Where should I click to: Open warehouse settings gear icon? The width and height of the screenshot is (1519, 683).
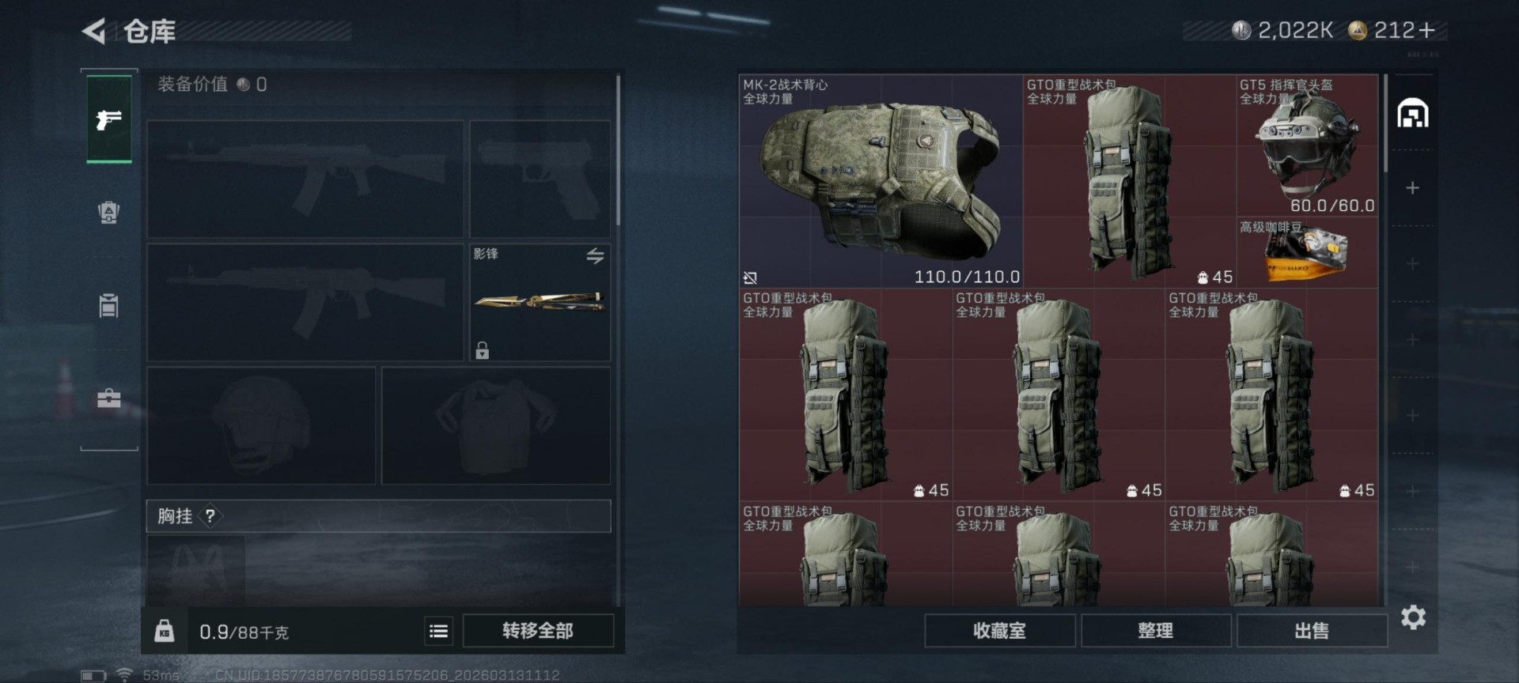pyautogui.click(x=1413, y=617)
